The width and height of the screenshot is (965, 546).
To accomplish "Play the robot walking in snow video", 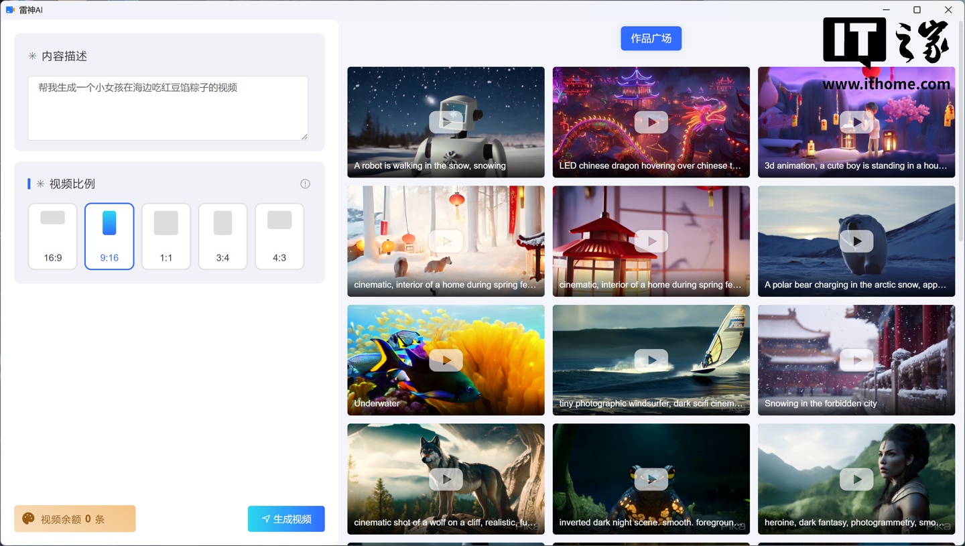I will click(x=446, y=122).
